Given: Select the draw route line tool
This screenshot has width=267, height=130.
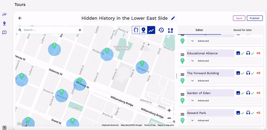Looking at the screenshot, I should tap(151, 30).
